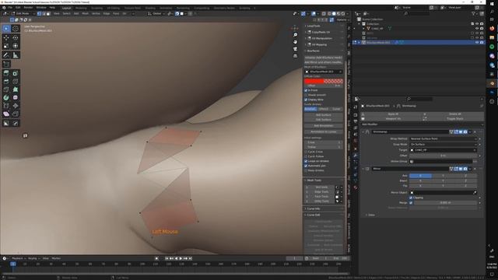Open the Modifiers wrench tab in Properties
The image size is (498, 280).
(x=356, y=156)
